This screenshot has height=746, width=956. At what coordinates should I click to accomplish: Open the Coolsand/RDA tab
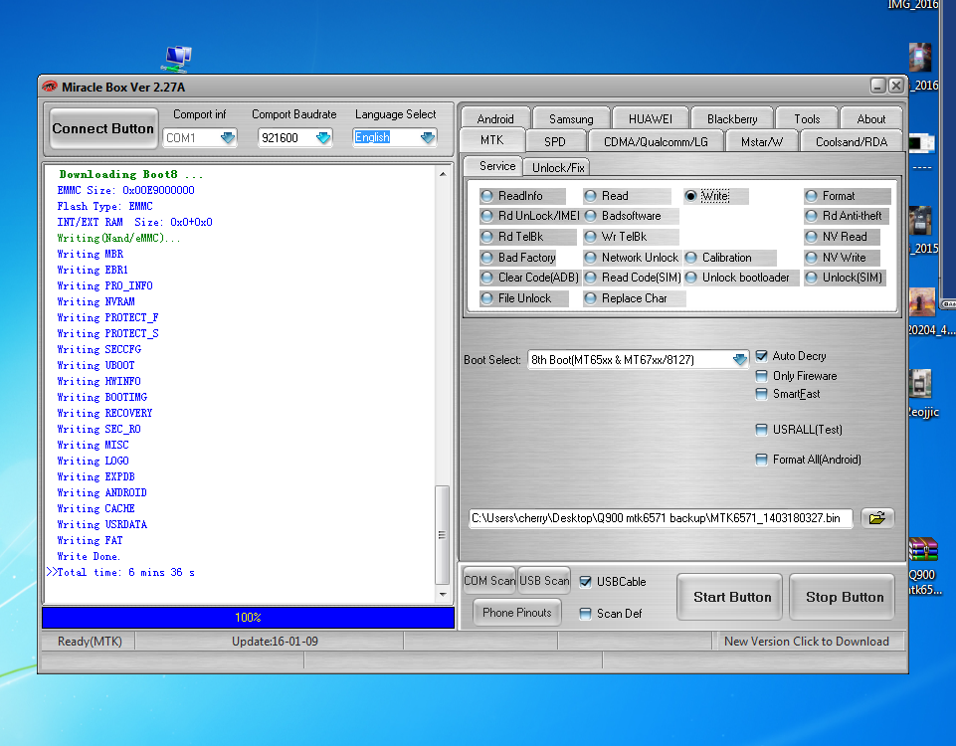852,142
